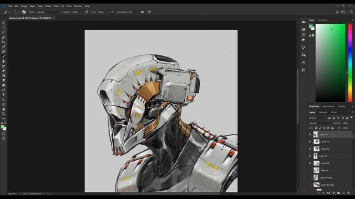Viewport: 355px width, 199px height.
Task: Open the Window menu
Action: pyautogui.click(x=78, y=6)
